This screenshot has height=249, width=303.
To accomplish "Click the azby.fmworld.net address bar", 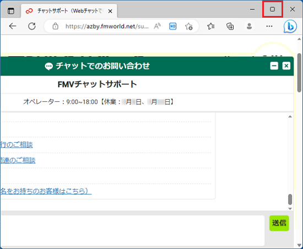I will 107,26.
